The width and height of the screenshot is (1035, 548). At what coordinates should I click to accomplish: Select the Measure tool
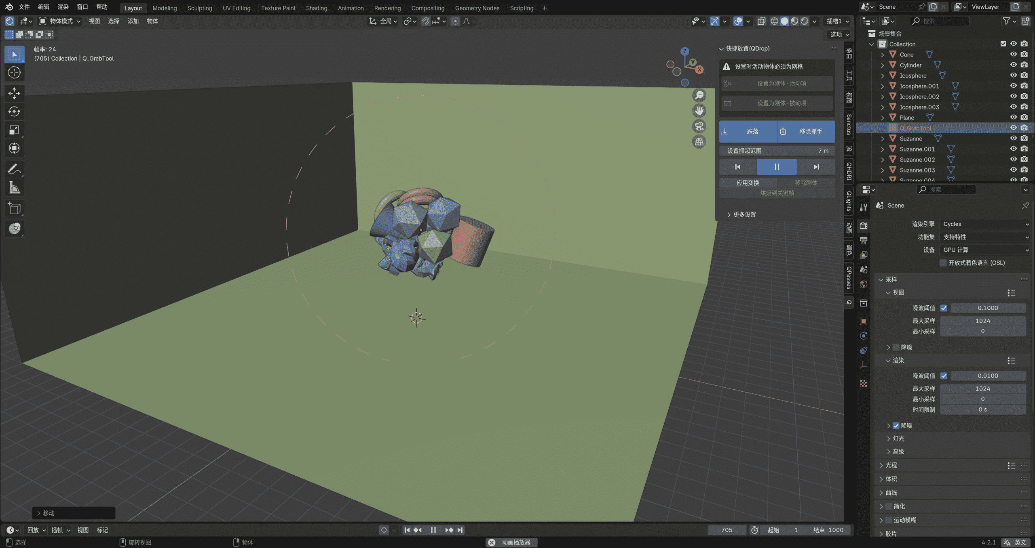click(x=14, y=187)
